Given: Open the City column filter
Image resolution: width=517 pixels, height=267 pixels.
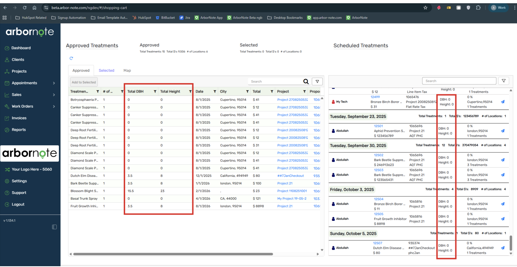Looking at the screenshot, I should (x=247, y=92).
